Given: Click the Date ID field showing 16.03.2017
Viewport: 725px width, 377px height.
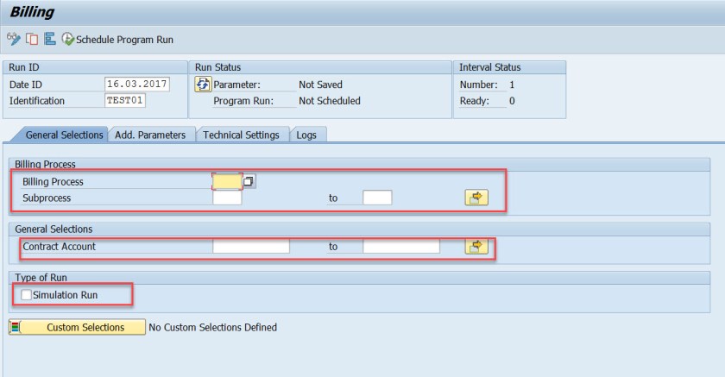Looking at the screenshot, I should (x=137, y=84).
